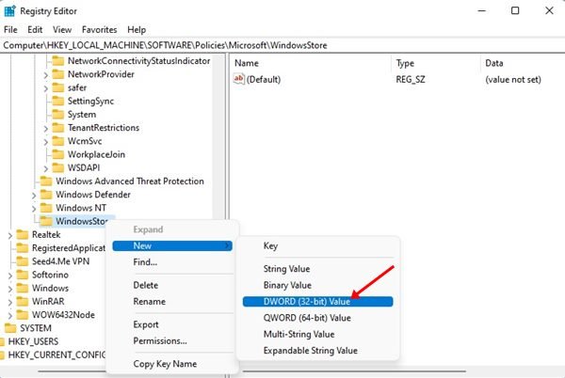
Task: Open the Help menu
Action: coord(137,29)
